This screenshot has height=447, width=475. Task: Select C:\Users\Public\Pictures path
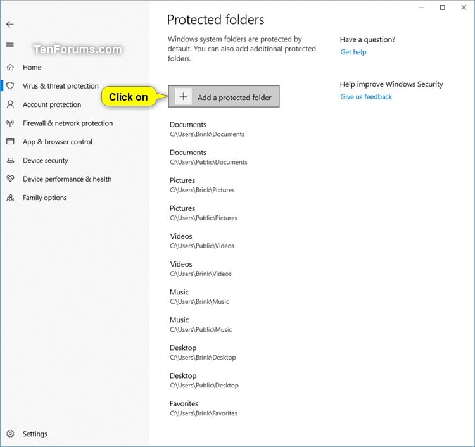[x=203, y=218]
